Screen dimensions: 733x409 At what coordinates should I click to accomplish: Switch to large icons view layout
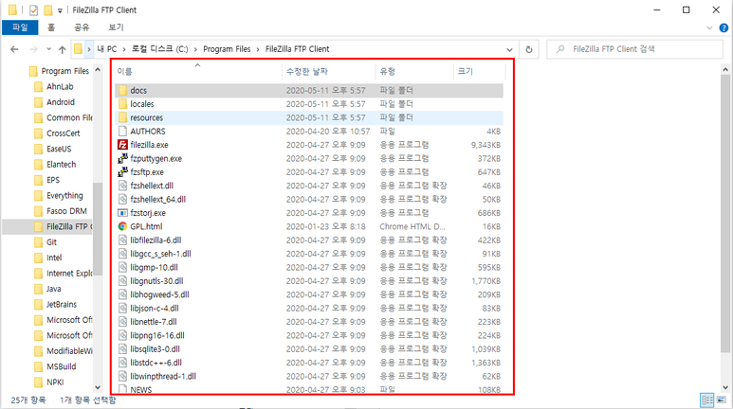point(722,400)
